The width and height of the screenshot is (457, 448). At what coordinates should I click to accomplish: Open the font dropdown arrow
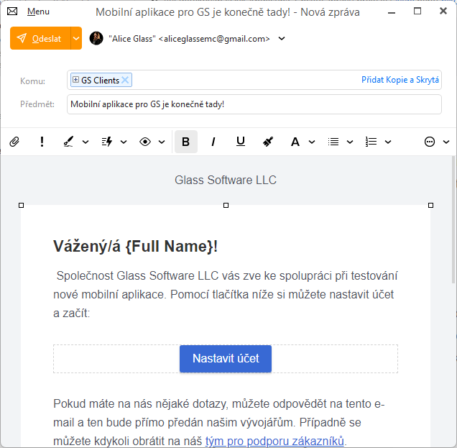[x=312, y=142]
